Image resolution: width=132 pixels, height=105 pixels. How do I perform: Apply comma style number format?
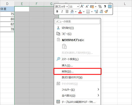tap(105, 7)
